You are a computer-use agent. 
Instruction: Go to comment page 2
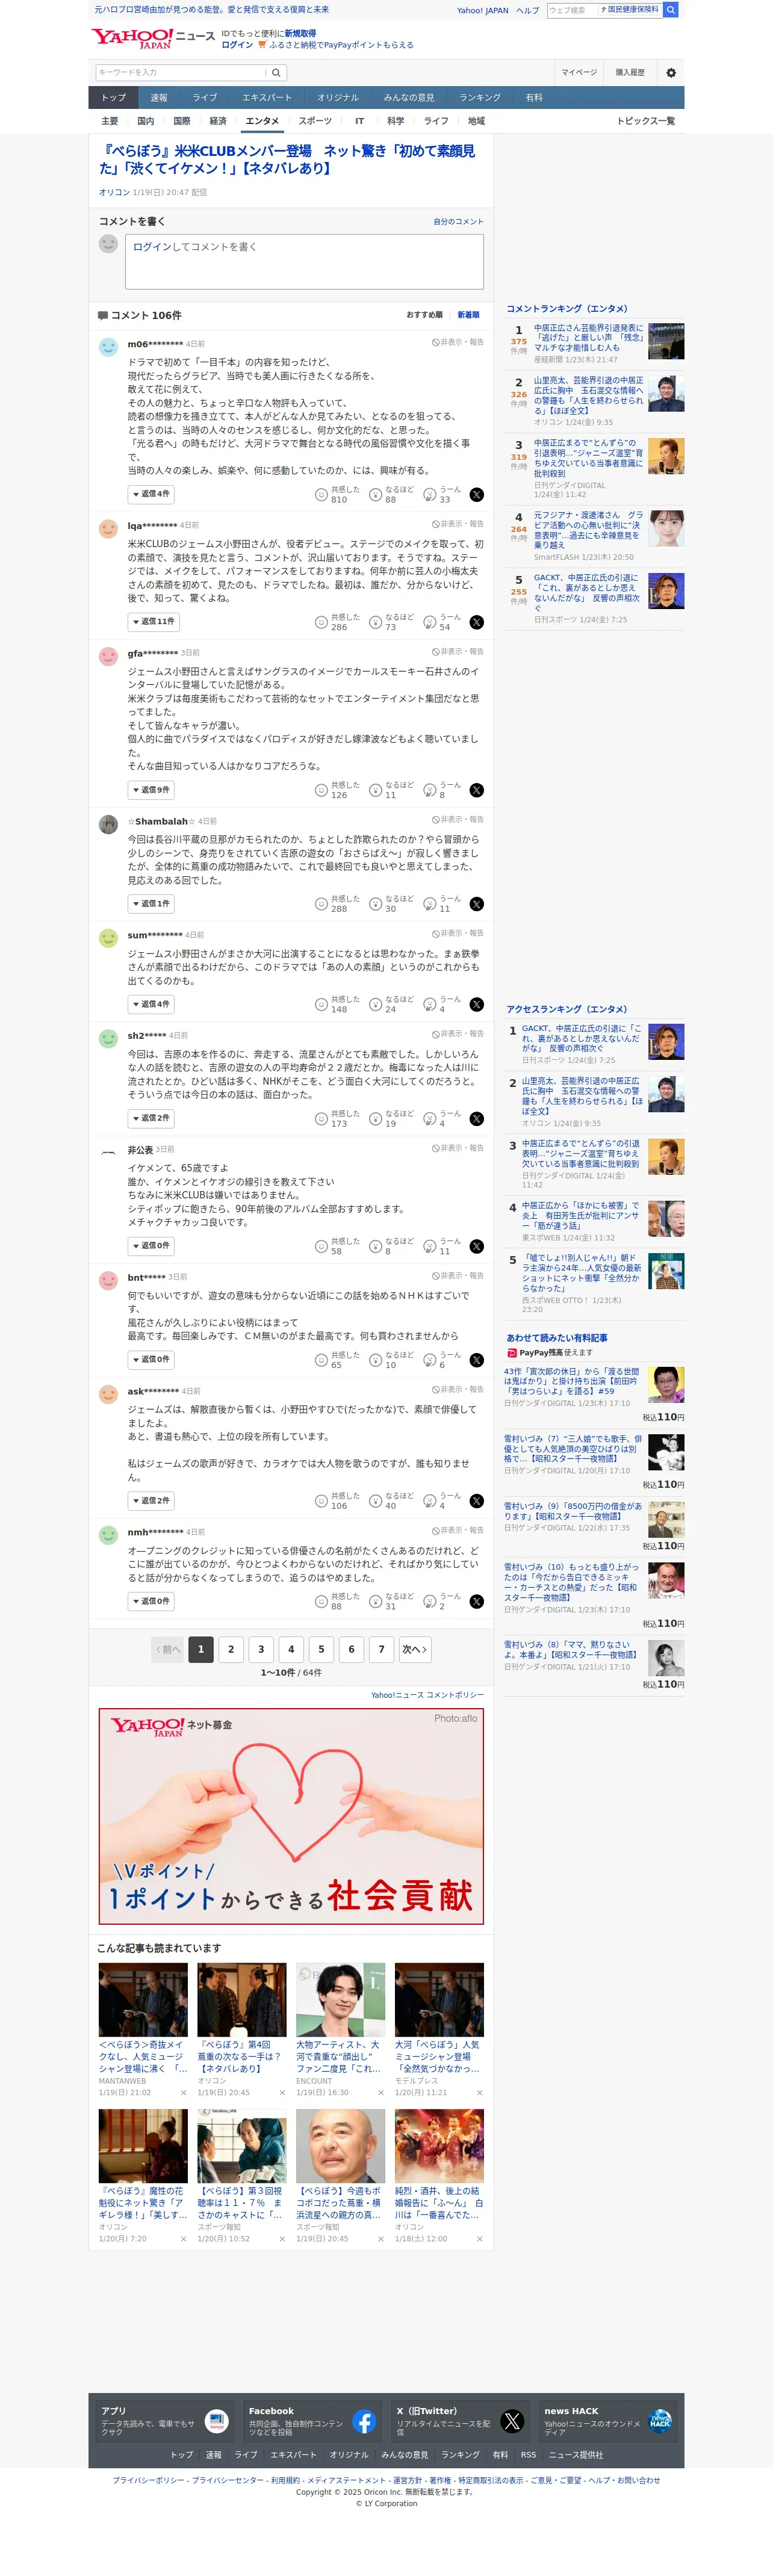(231, 1649)
